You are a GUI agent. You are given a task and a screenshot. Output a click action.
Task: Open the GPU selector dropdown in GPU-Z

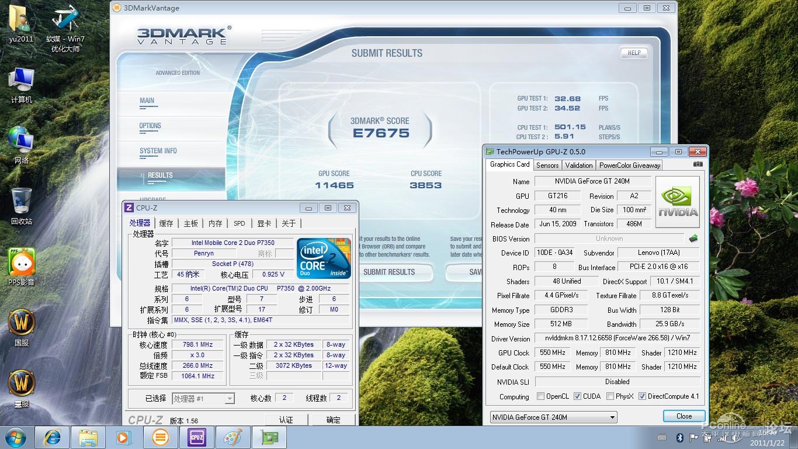pyautogui.click(x=553, y=417)
